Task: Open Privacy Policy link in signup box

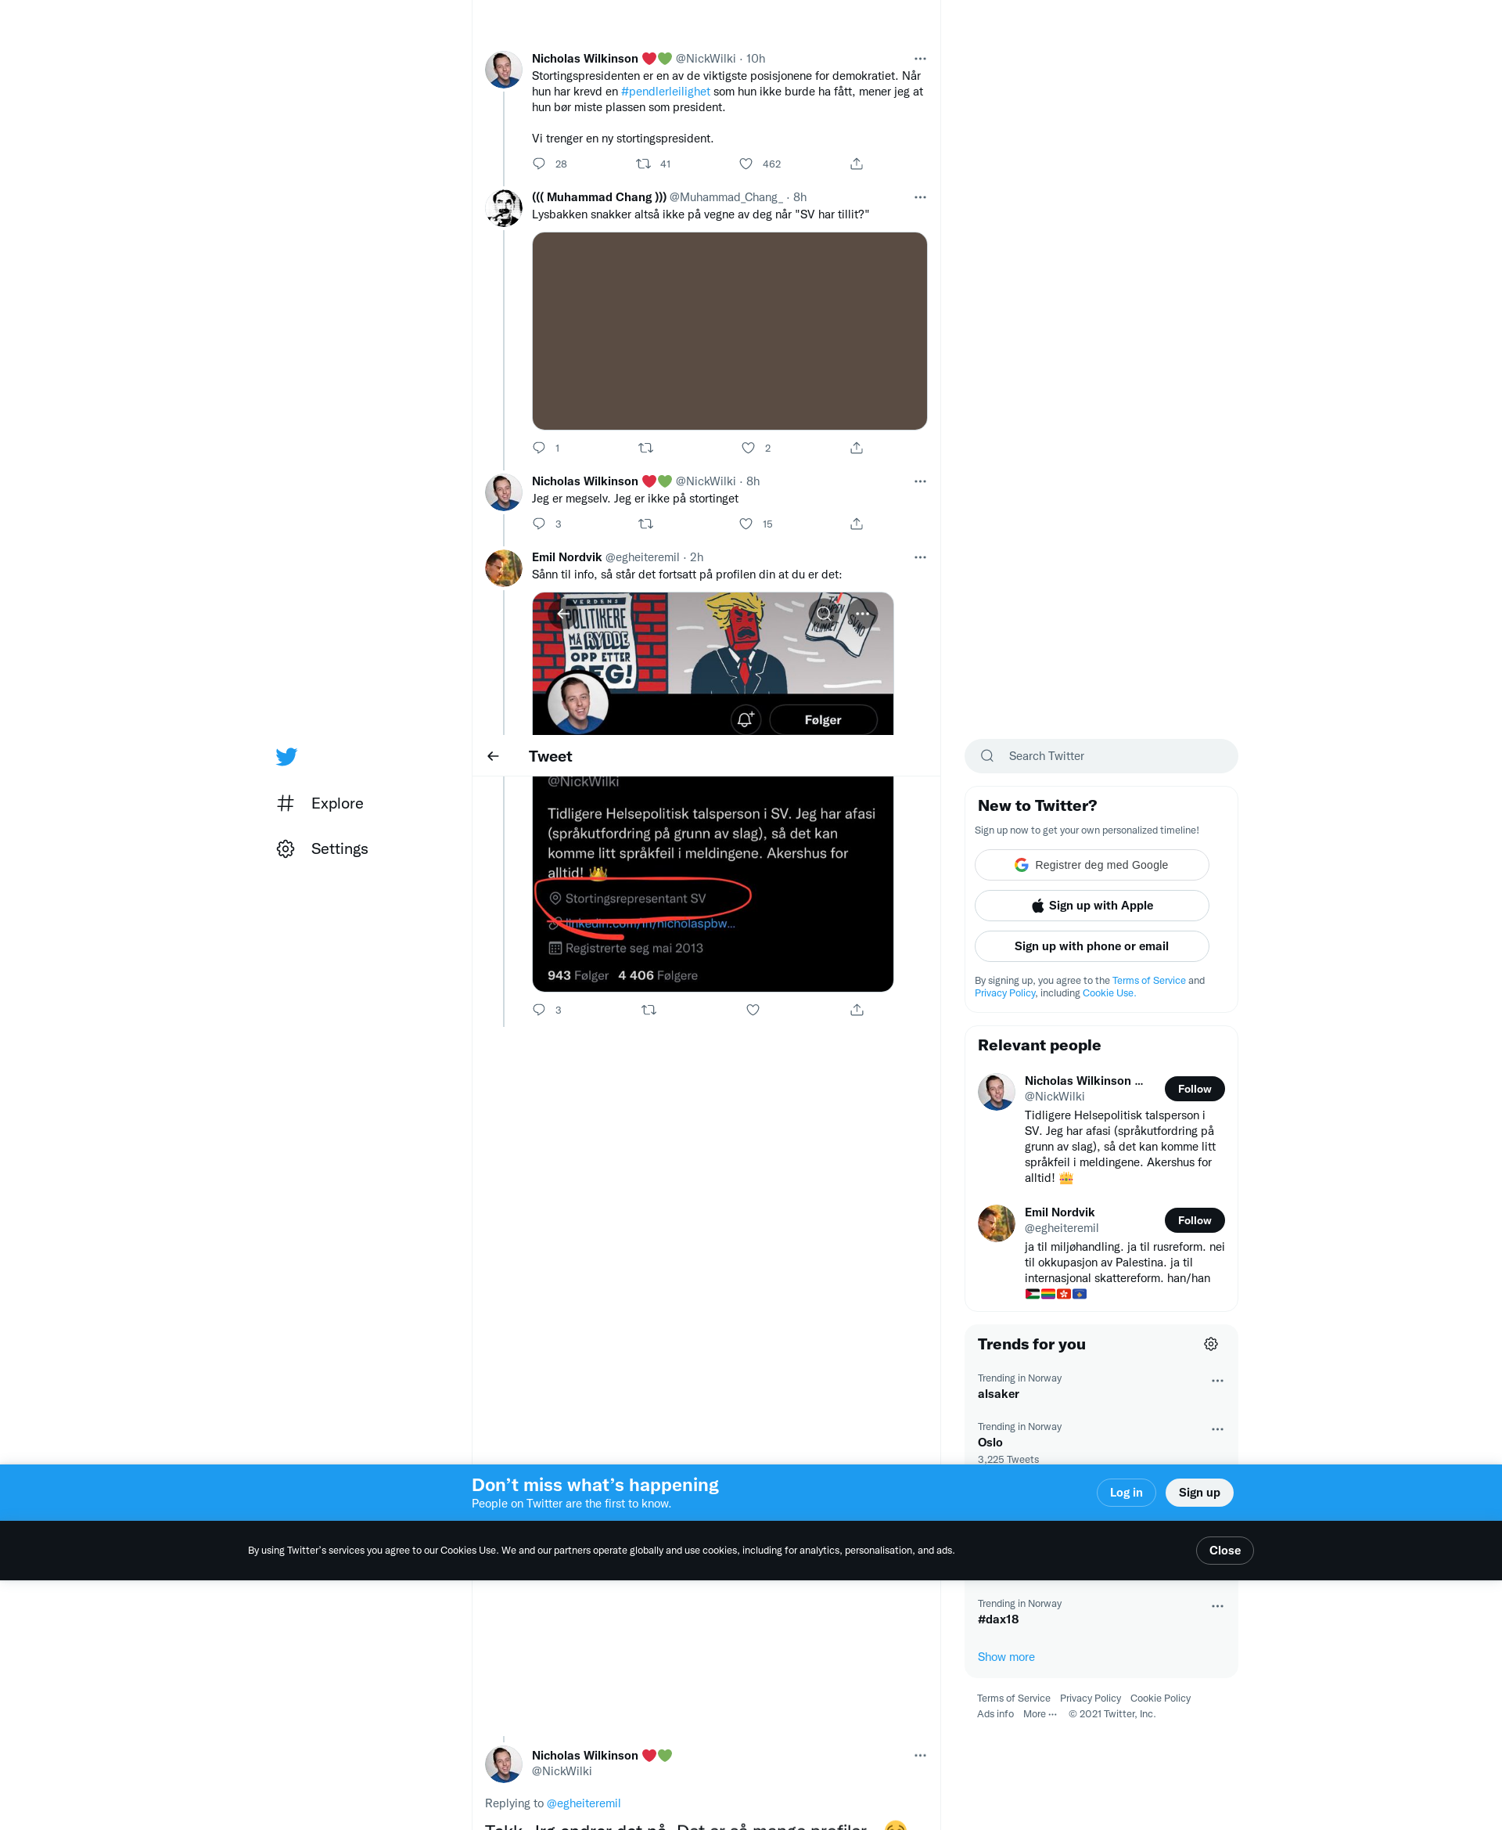Action: pos(1004,993)
